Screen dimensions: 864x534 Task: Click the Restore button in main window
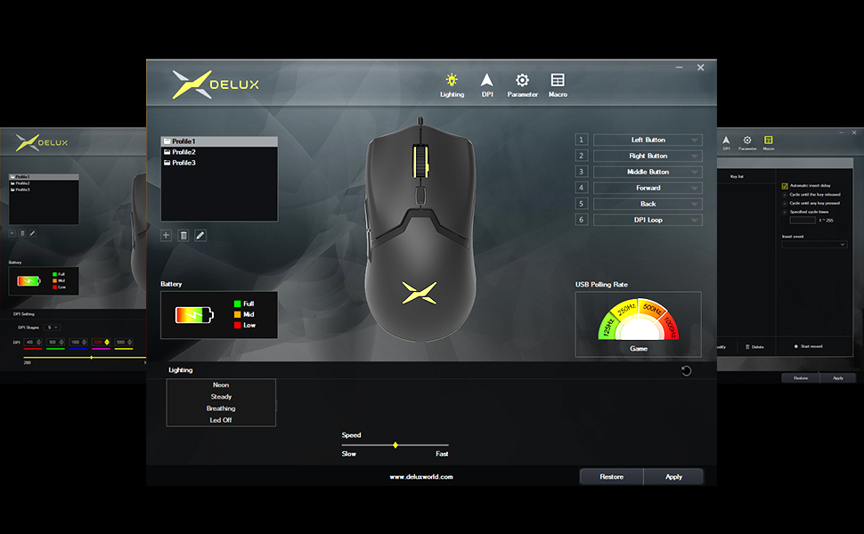(x=612, y=477)
